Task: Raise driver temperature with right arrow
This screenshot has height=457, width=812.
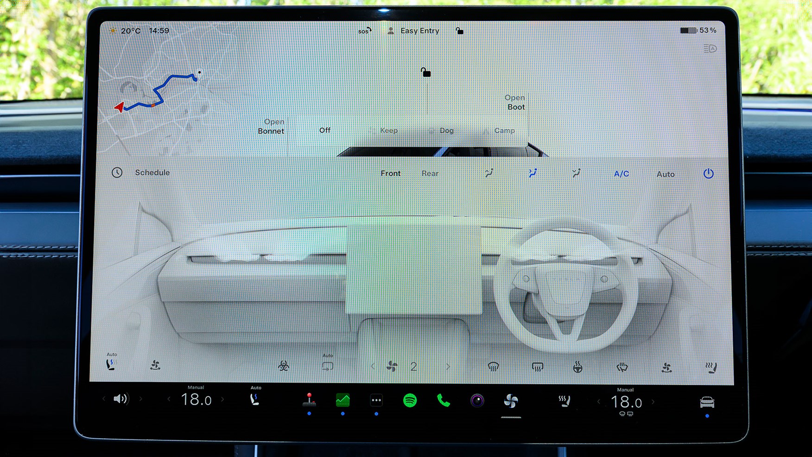Action: point(653,402)
